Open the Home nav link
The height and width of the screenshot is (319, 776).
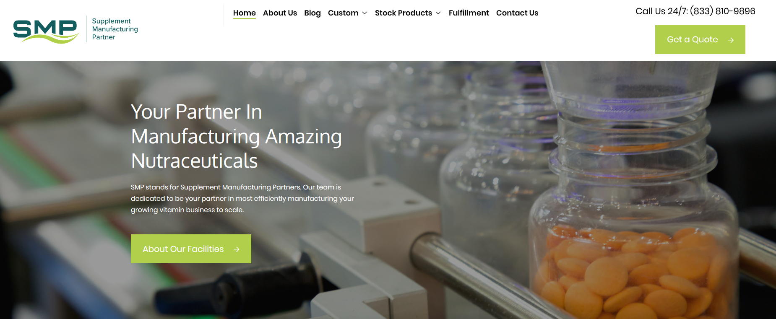pyautogui.click(x=245, y=13)
